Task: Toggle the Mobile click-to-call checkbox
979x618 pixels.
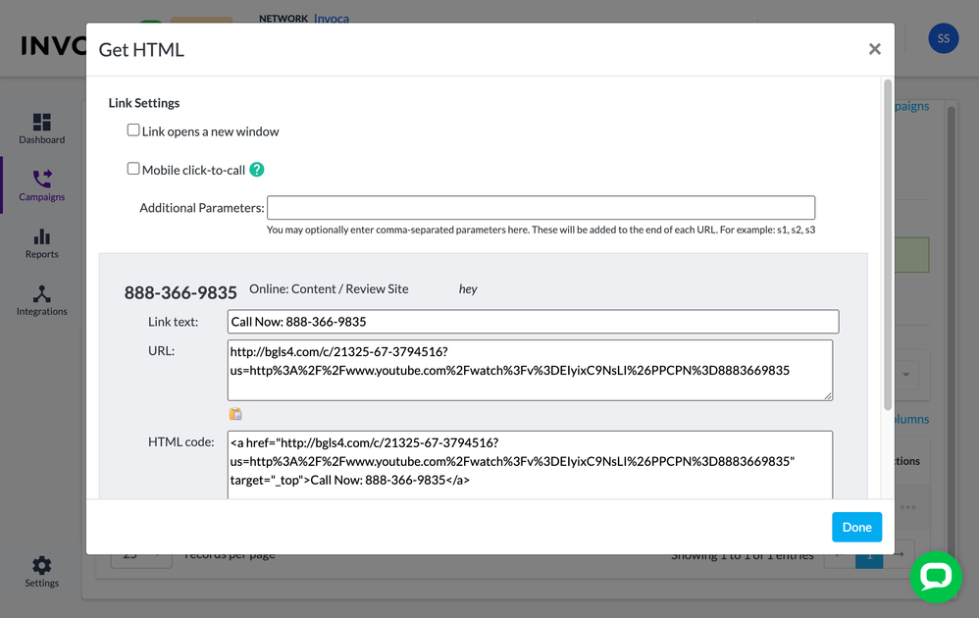Action: (133, 169)
